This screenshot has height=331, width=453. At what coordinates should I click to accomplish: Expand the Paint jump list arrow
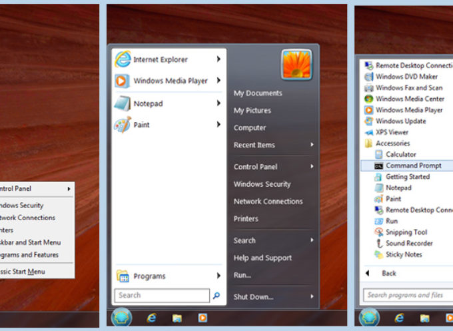click(219, 124)
